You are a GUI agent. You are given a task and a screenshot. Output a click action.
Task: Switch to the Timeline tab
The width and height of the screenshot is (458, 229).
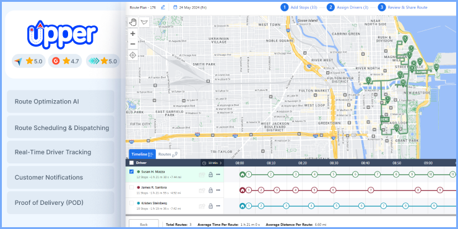142,154
